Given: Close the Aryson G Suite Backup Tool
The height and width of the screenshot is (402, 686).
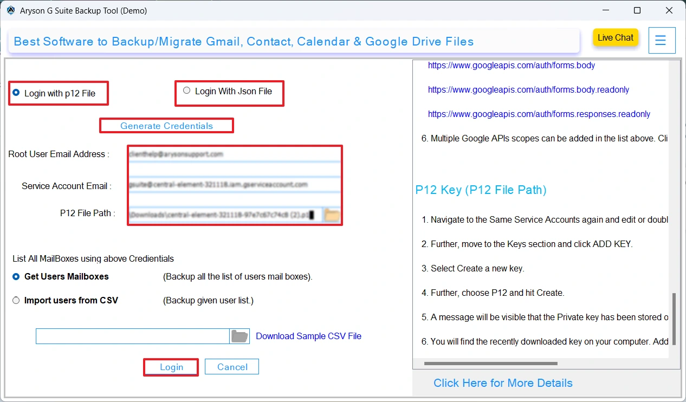Looking at the screenshot, I should click(x=670, y=10).
